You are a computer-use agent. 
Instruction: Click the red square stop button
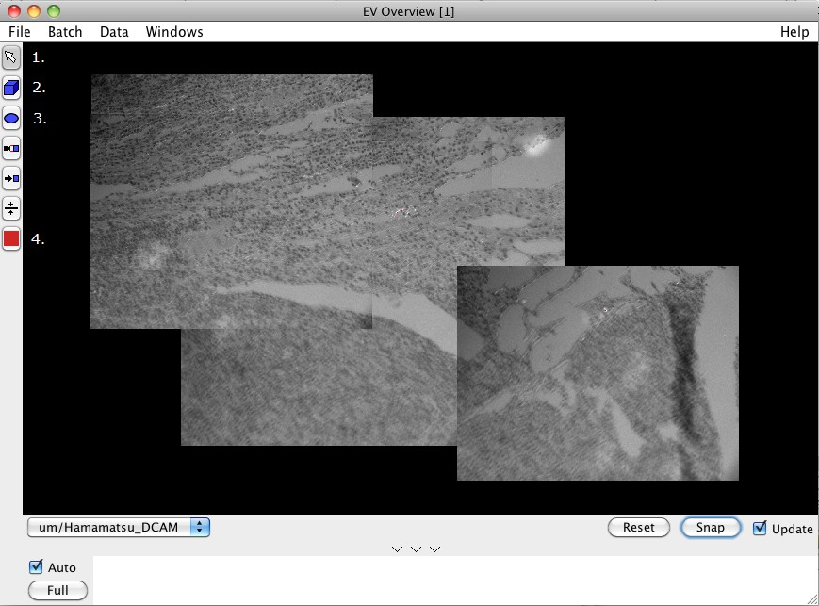[x=11, y=239]
